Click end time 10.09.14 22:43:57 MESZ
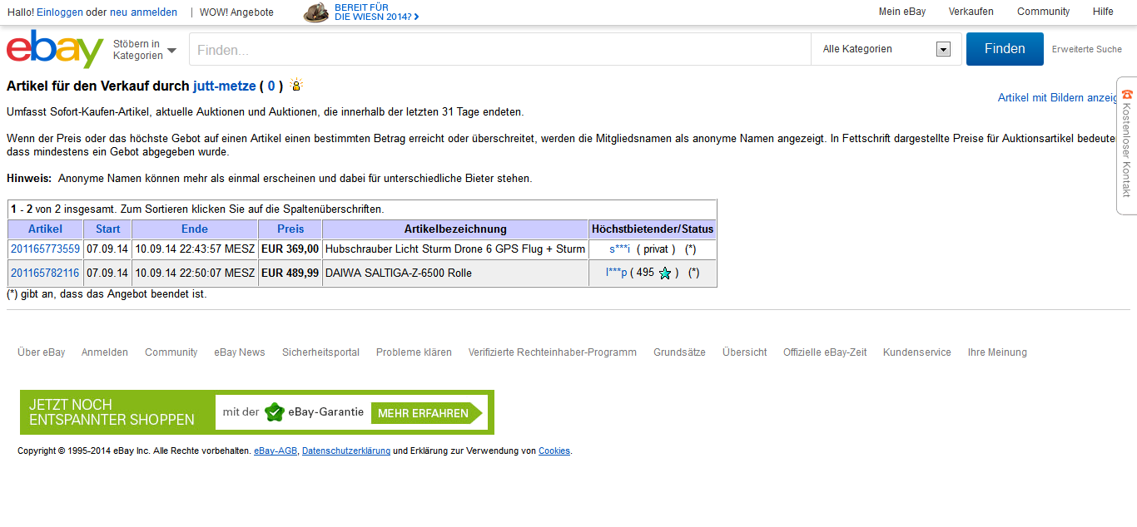Viewport: 1137px width, 527px height. tap(195, 249)
